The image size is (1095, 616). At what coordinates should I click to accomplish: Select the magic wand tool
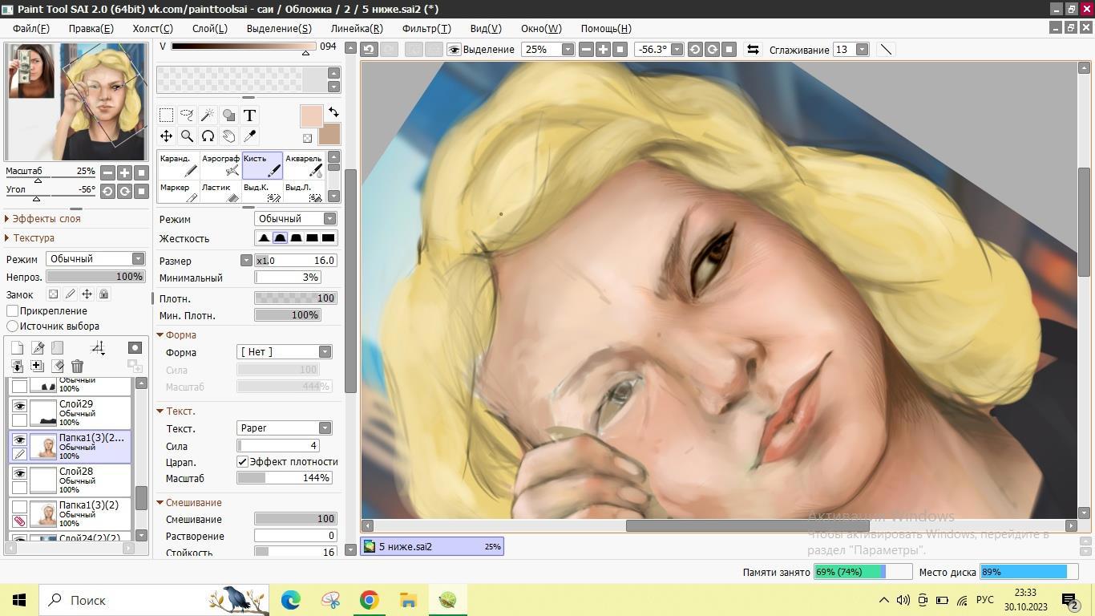point(208,115)
